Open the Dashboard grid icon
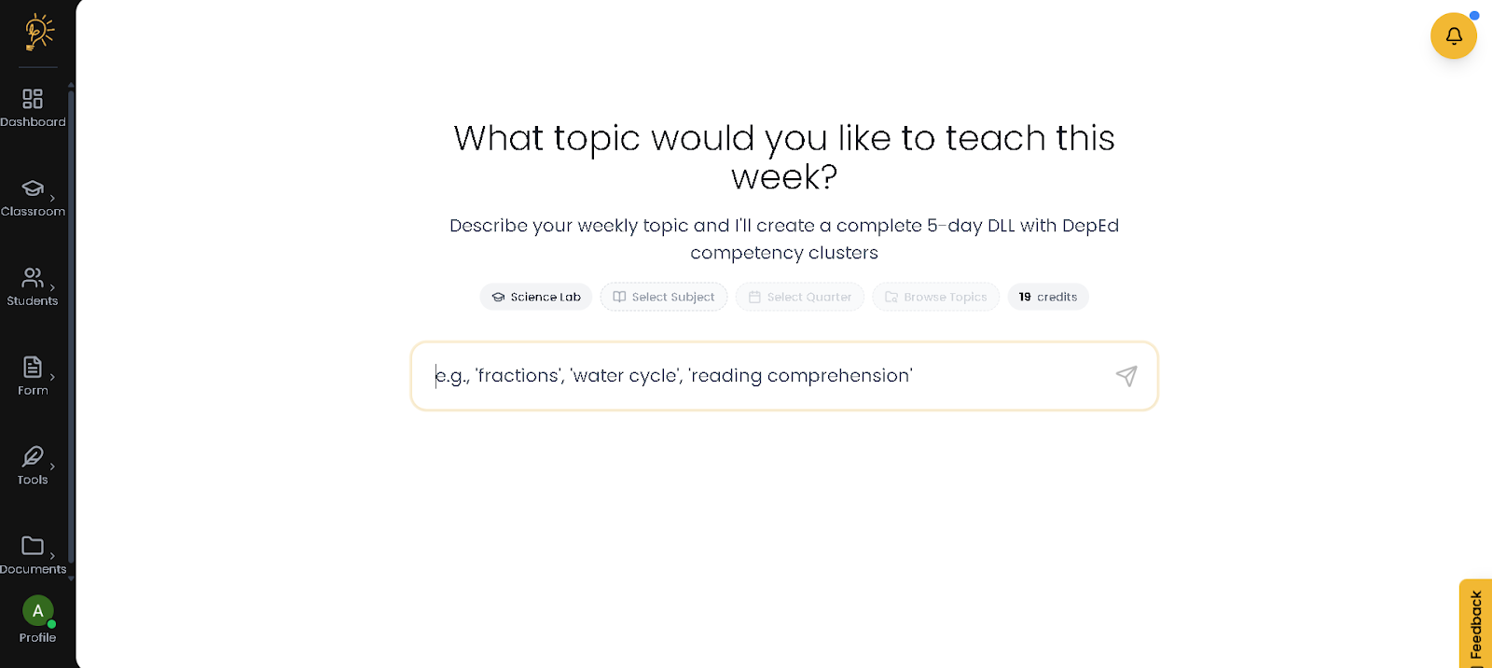The width and height of the screenshot is (1492, 668). (x=33, y=99)
